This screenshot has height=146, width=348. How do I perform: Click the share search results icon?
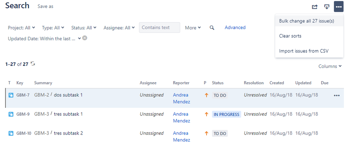click(315, 7)
